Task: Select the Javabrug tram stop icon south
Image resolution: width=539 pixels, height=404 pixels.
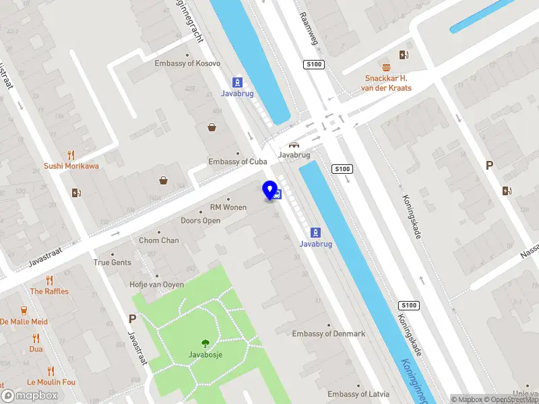Action: 315,232
